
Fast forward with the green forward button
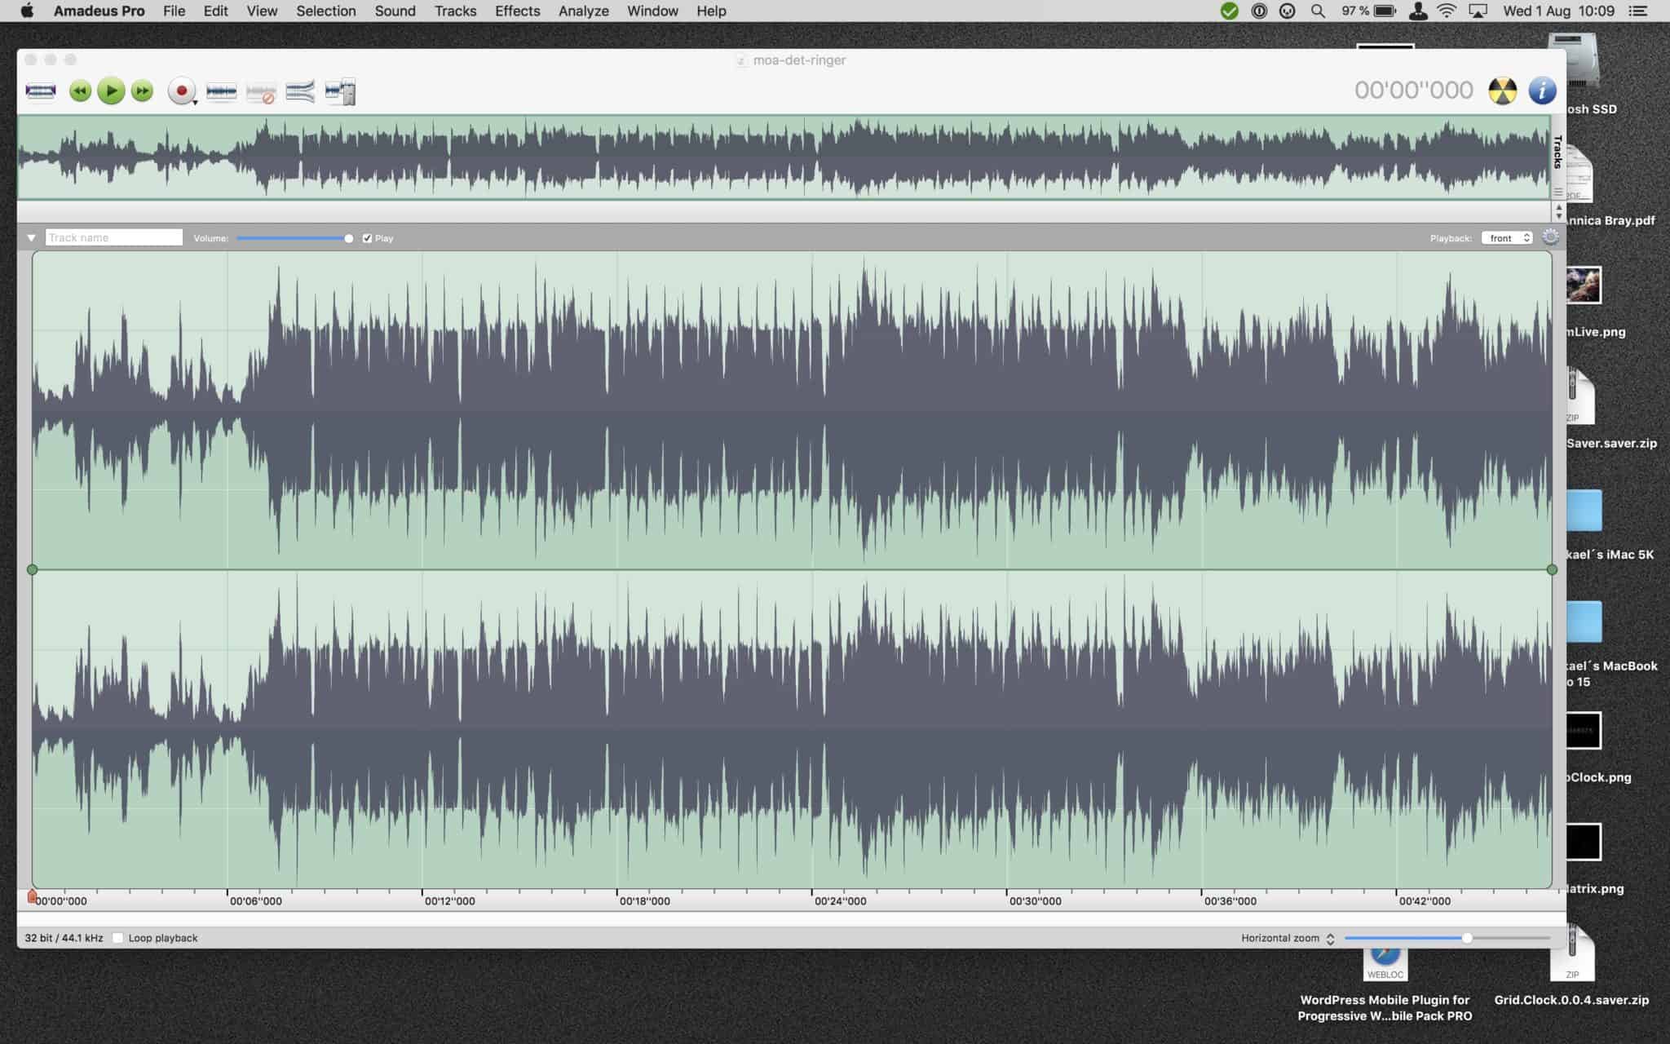click(x=143, y=91)
